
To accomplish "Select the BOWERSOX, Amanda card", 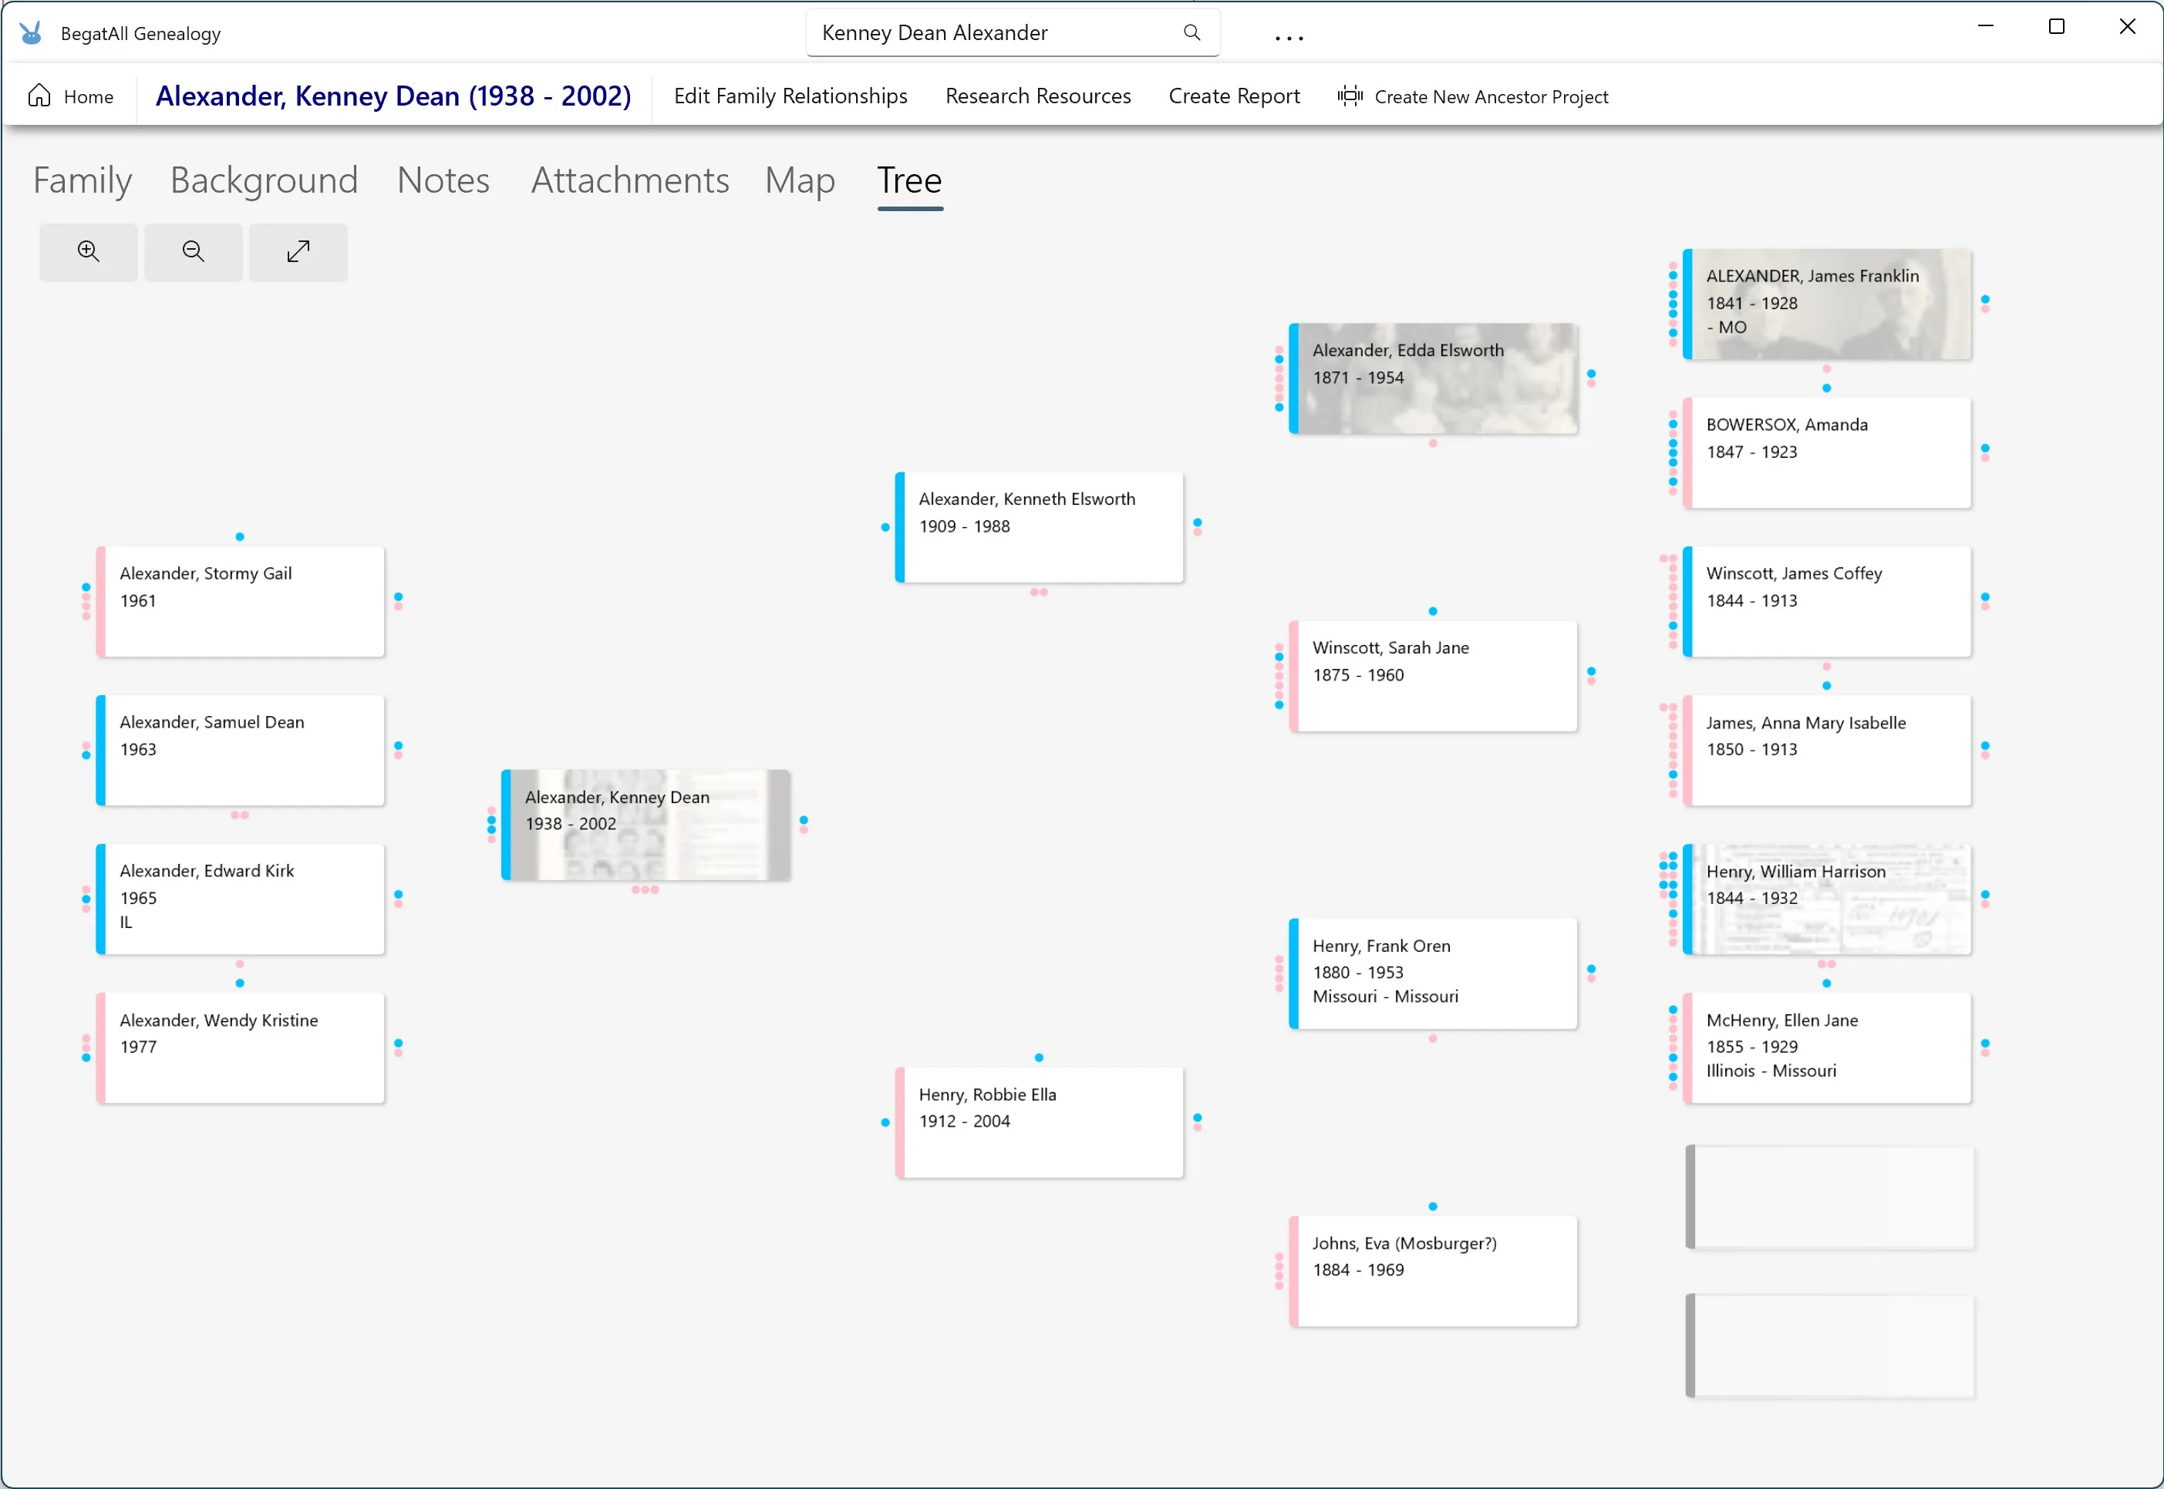I will pyautogui.click(x=1827, y=453).
